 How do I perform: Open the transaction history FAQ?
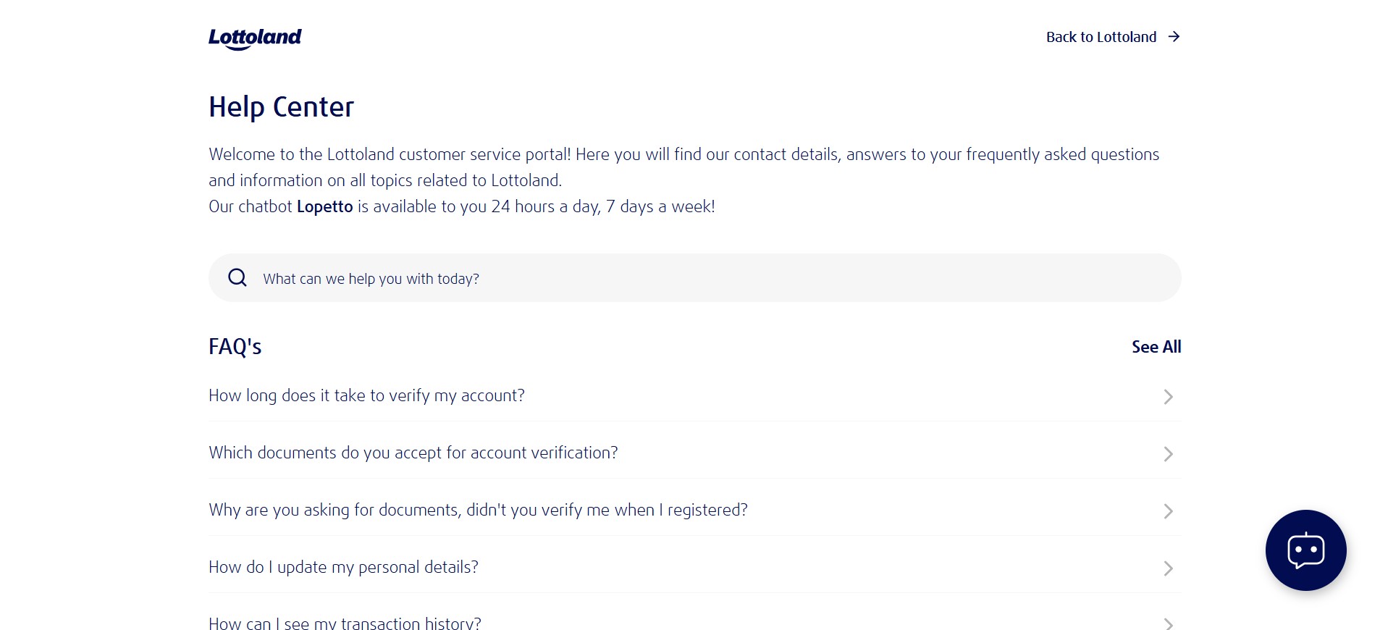pyautogui.click(x=344, y=621)
